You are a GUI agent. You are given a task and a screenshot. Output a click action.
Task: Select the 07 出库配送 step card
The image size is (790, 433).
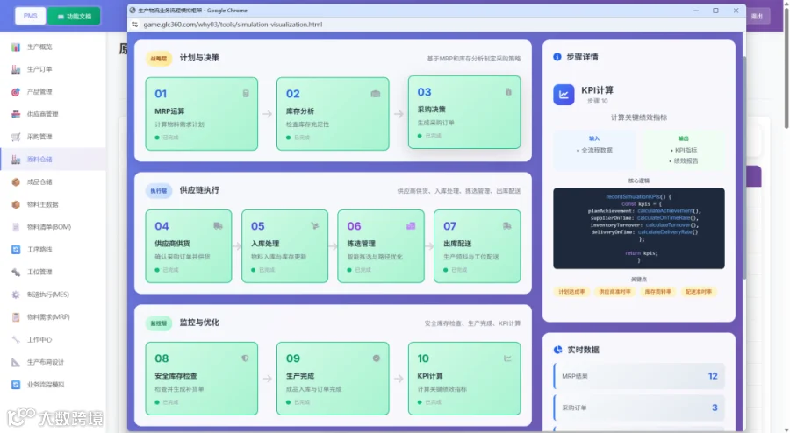[478, 246]
